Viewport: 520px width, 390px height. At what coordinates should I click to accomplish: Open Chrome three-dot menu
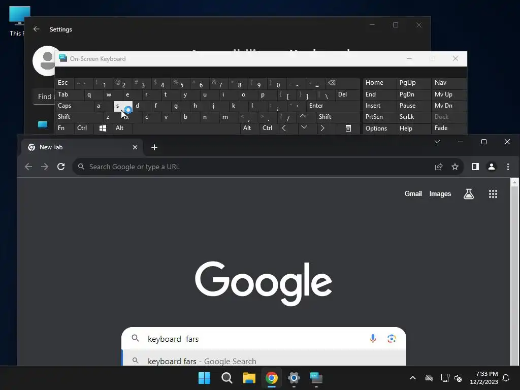coord(508,167)
